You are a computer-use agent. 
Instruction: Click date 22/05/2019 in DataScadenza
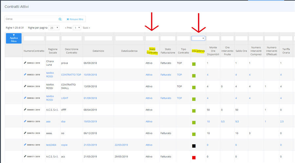pyautogui.click(x=121, y=145)
